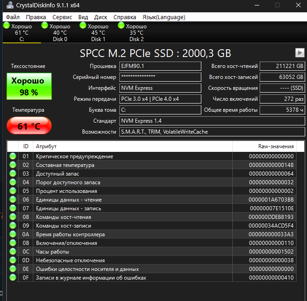Click the green status circle above C:
The width and height of the screenshot is (307, 301).
pyautogui.click(x=6, y=25)
